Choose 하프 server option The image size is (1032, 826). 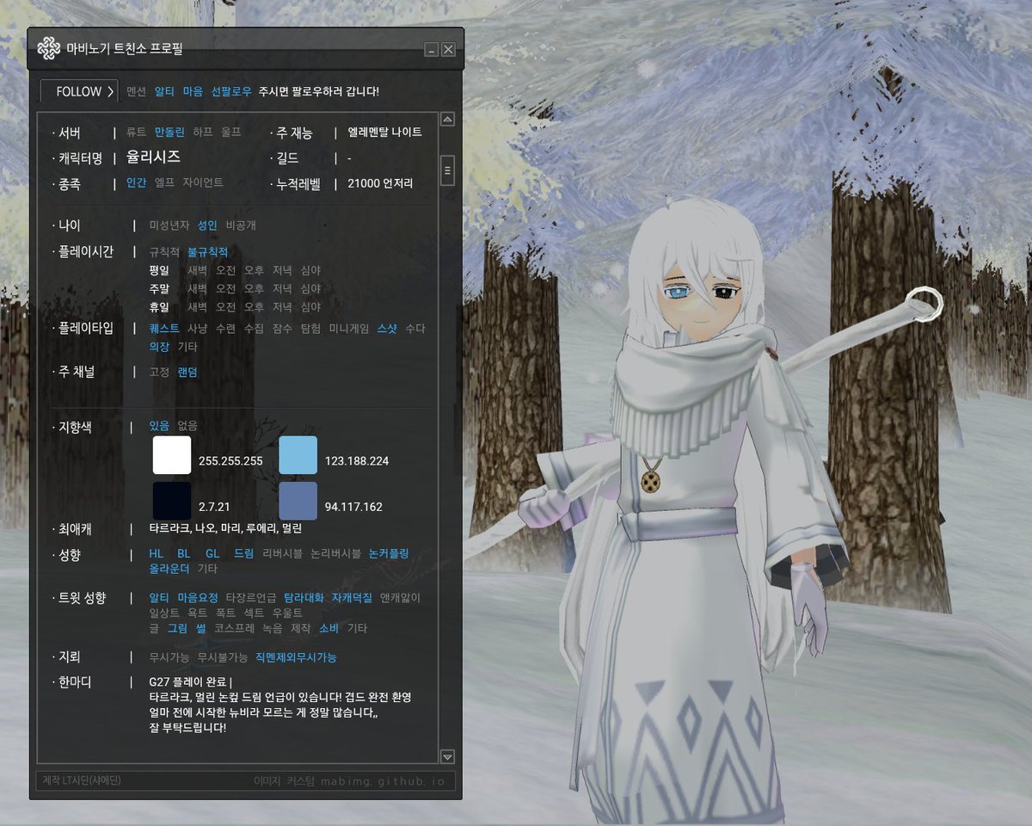pos(203,133)
